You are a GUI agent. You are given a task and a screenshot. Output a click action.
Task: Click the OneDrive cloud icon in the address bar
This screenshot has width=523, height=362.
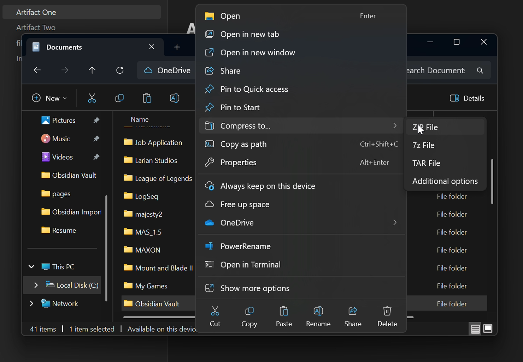[x=148, y=70]
